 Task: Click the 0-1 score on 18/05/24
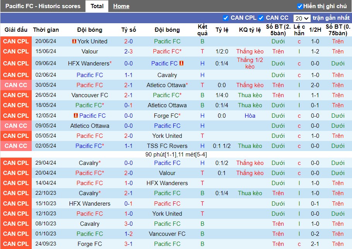(128, 105)
